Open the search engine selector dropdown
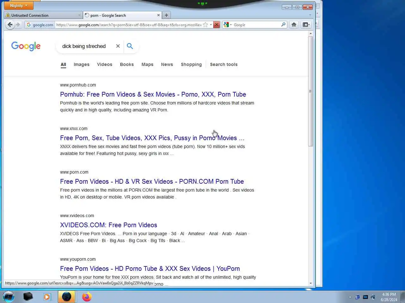The width and height of the screenshot is (405, 303). [x=227, y=25]
